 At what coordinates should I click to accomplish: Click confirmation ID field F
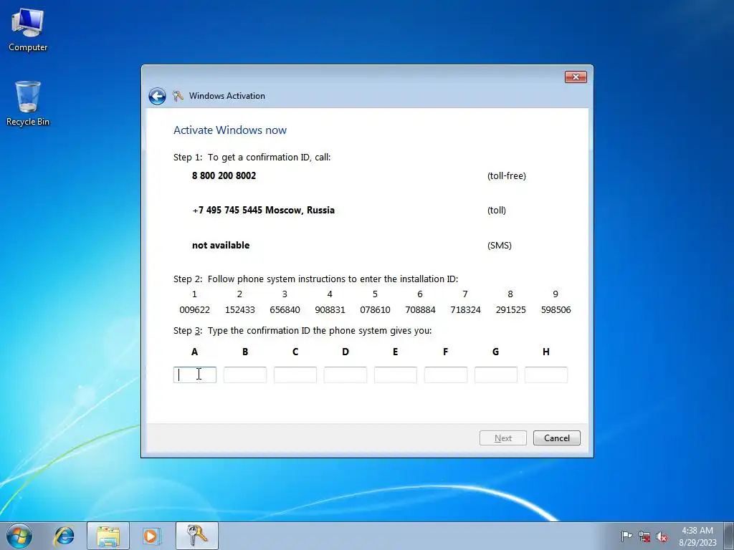[x=446, y=375]
